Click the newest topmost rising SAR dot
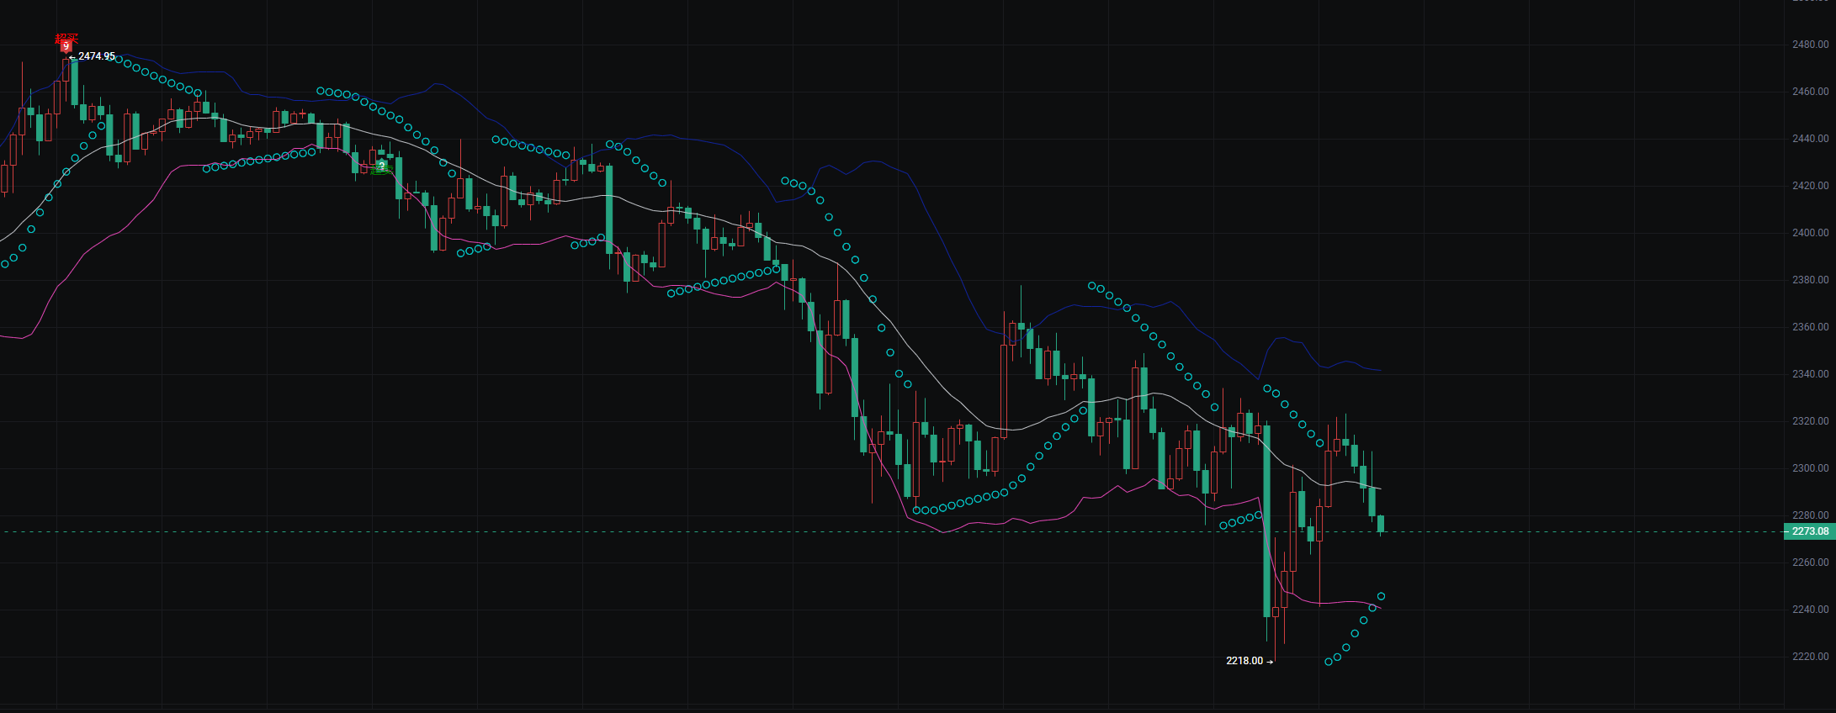1836x713 pixels. [x=1381, y=596]
